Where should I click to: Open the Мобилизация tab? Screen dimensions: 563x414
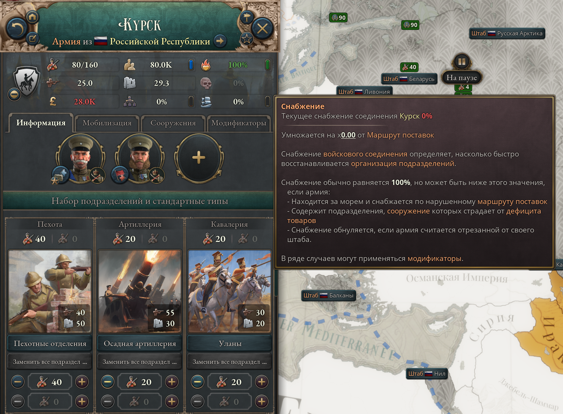tap(107, 123)
